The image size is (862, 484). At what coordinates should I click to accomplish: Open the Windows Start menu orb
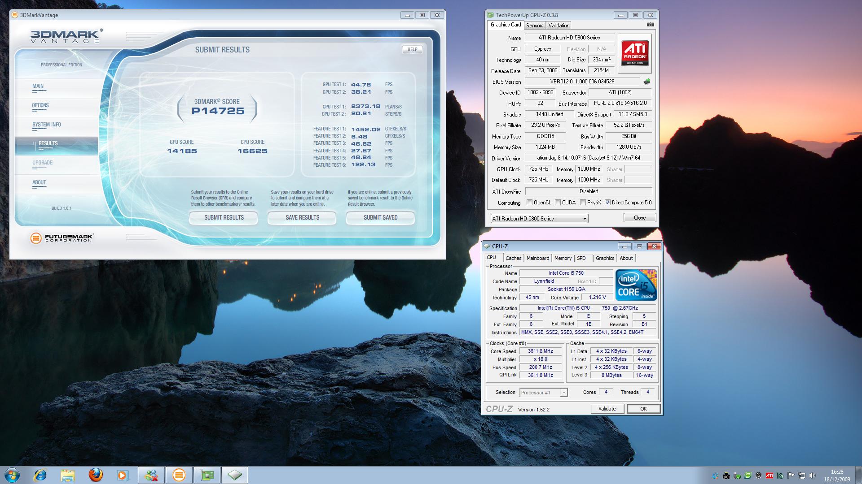pyautogui.click(x=12, y=475)
